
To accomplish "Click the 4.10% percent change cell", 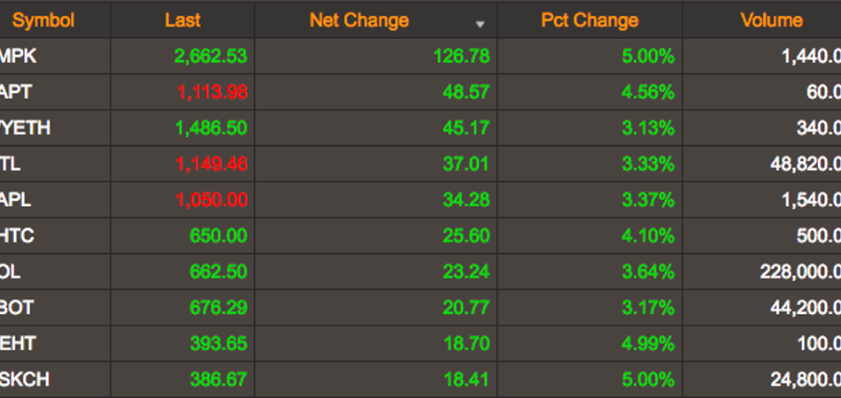I will coord(647,236).
